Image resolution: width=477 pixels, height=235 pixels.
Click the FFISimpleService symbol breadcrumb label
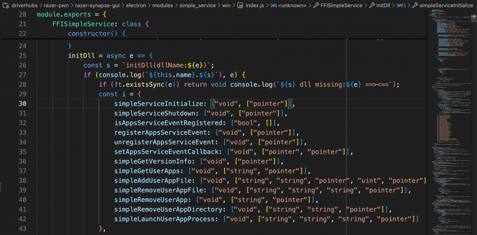(x=341, y=5)
